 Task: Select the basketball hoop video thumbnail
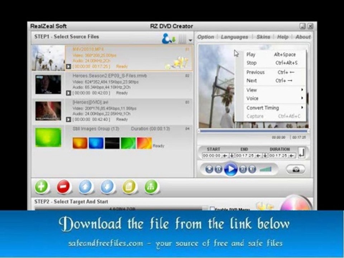pos(48,58)
